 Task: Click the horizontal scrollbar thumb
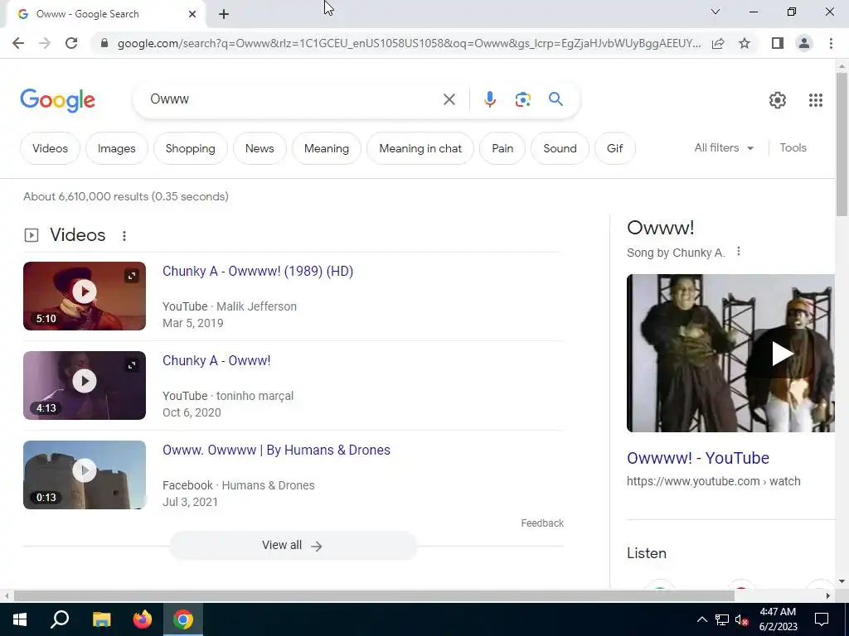click(x=374, y=595)
